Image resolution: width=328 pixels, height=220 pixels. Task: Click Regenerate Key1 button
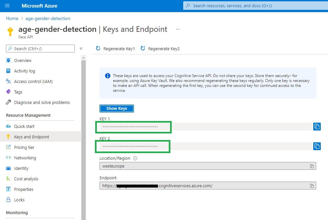(115, 49)
